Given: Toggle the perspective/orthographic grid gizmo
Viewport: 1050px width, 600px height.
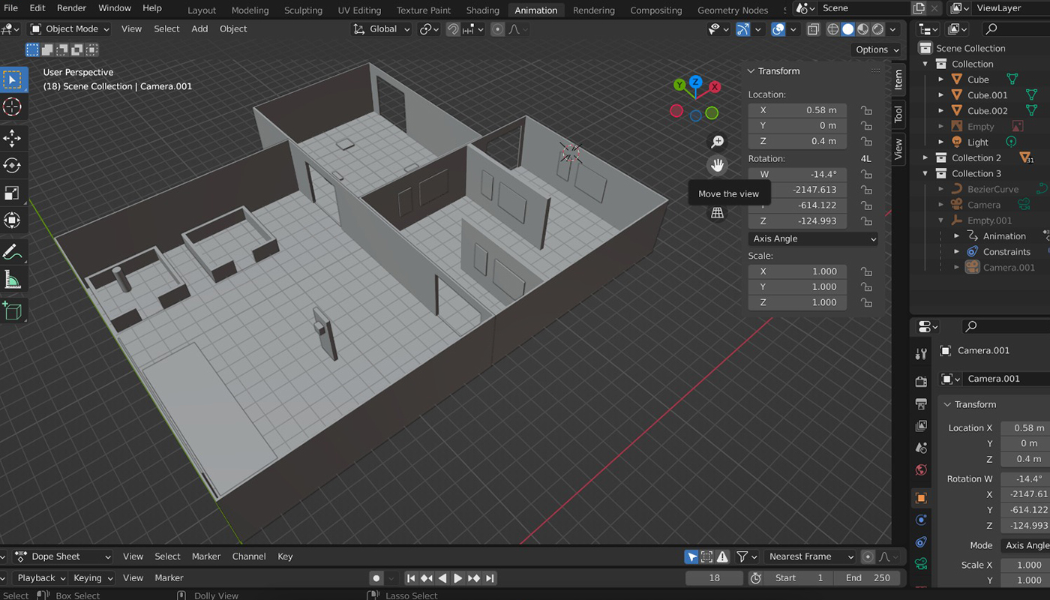Looking at the screenshot, I should (x=718, y=213).
